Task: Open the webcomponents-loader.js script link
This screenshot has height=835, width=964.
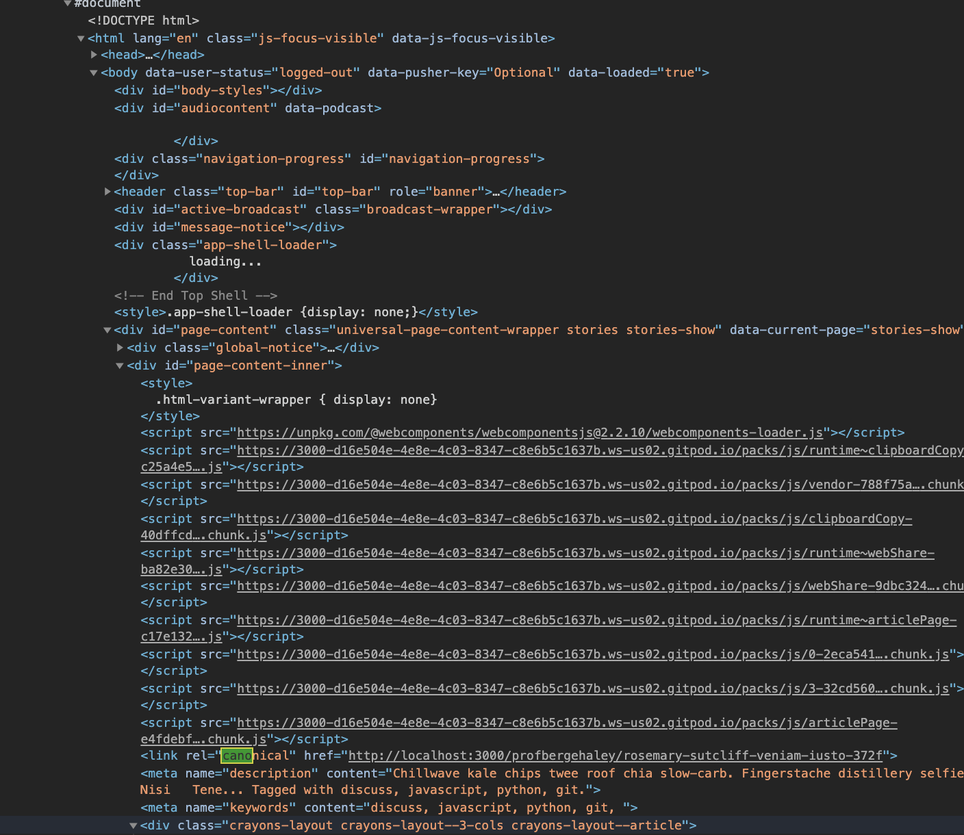Action: pos(530,433)
